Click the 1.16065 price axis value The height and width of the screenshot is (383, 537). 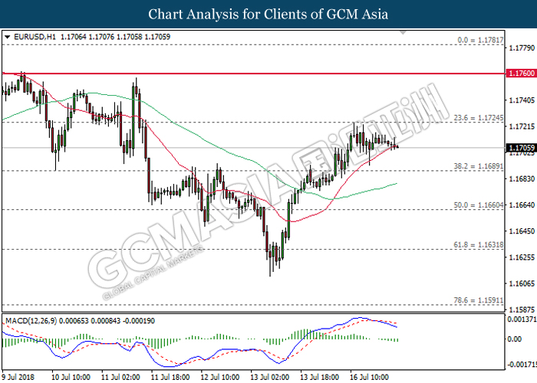[522, 283]
